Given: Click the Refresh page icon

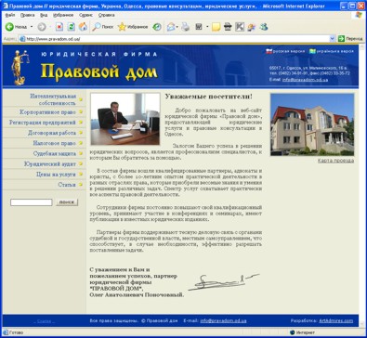Looking at the screenshot, I should click(x=72, y=27).
